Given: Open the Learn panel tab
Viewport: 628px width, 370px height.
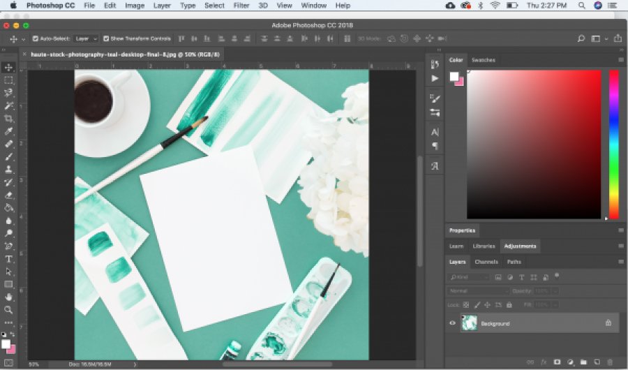Looking at the screenshot, I should [x=456, y=246].
